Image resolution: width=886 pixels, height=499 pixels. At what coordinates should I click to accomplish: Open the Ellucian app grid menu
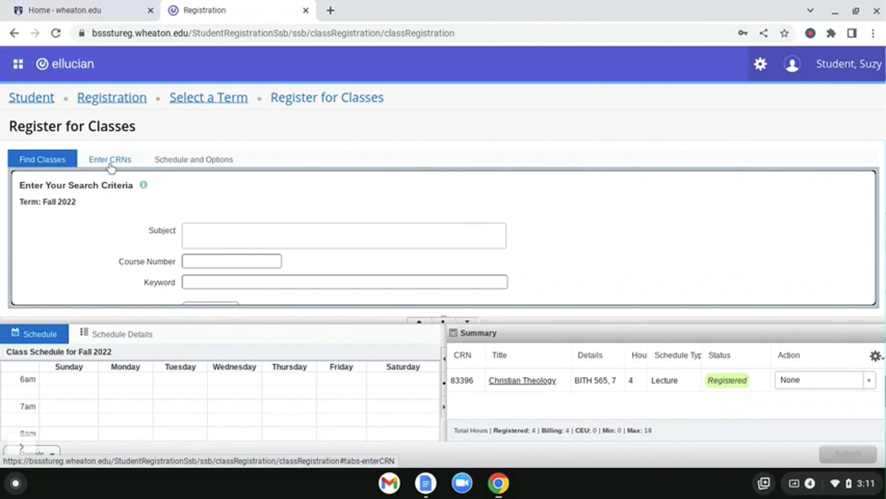18,64
